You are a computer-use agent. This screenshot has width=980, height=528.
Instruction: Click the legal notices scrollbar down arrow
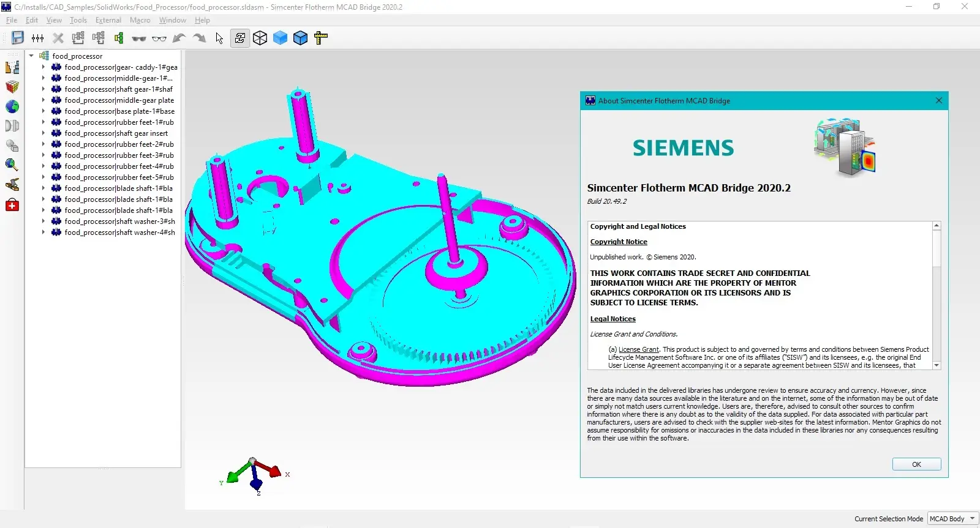[937, 365]
